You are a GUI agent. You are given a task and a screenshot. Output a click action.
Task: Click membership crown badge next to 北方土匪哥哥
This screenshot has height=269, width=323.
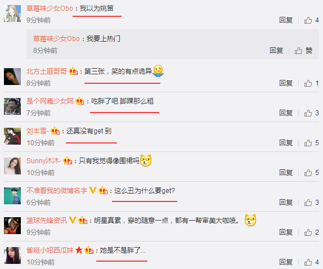(73, 71)
